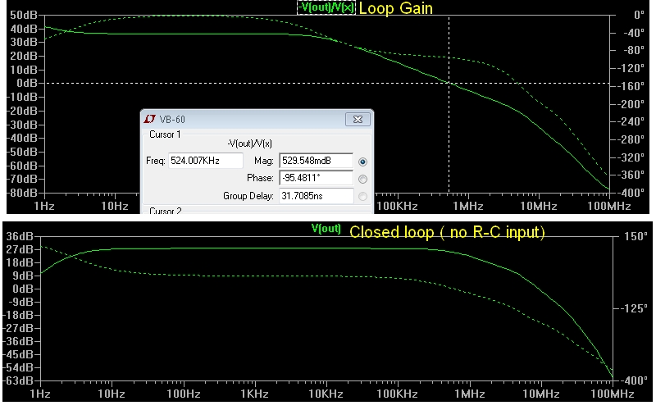The width and height of the screenshot is (656, 410).
Task: Click the -80dB label on upper plot axis
Action: [22, 193]
